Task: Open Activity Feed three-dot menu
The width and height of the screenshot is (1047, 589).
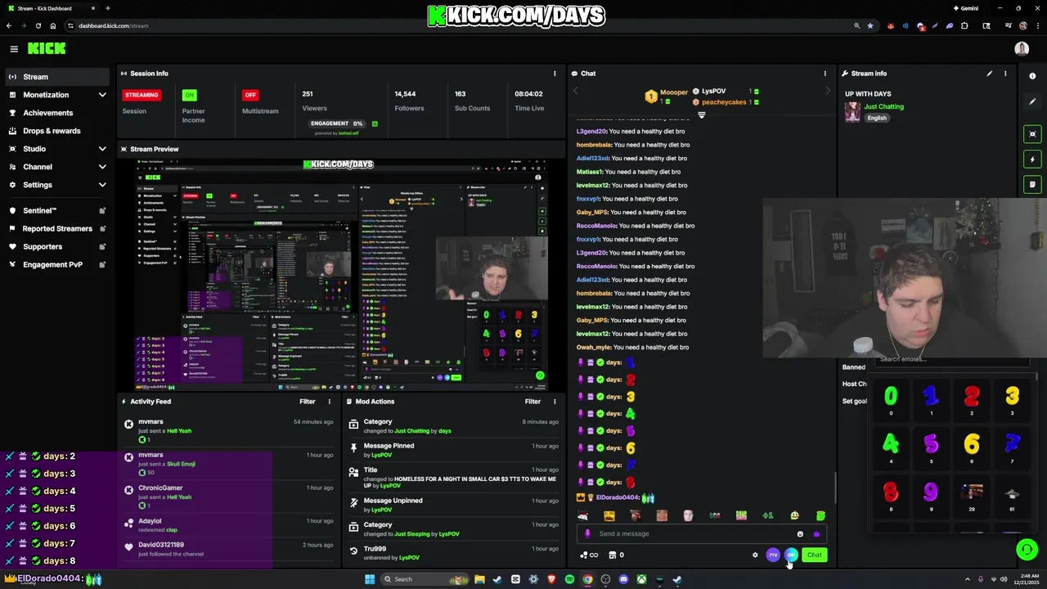Action: point(330,402)
